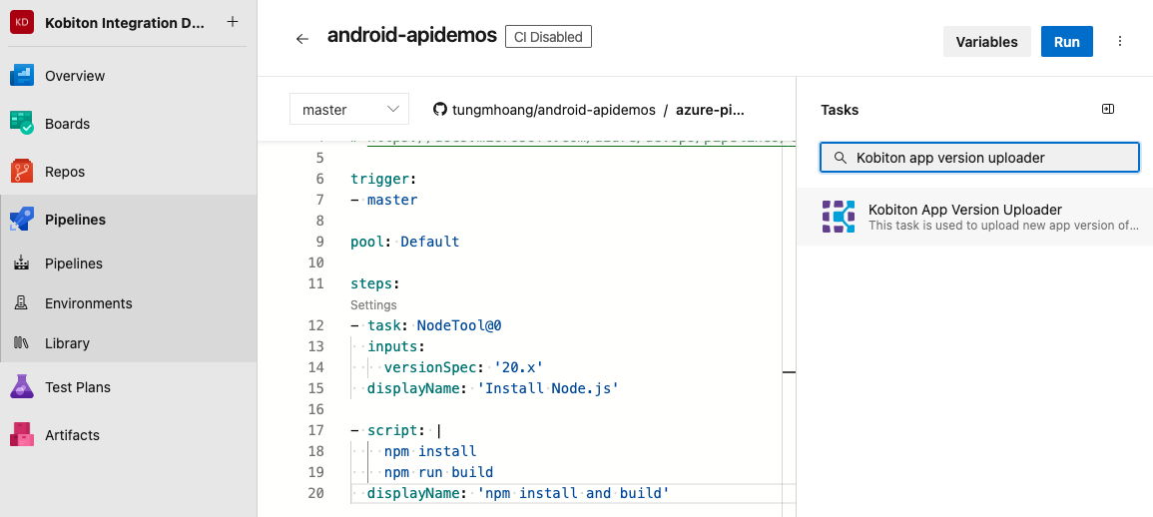Click the Pipelines rocket icon
Viewport: 1153px width, 517px height.
[22, 220]
